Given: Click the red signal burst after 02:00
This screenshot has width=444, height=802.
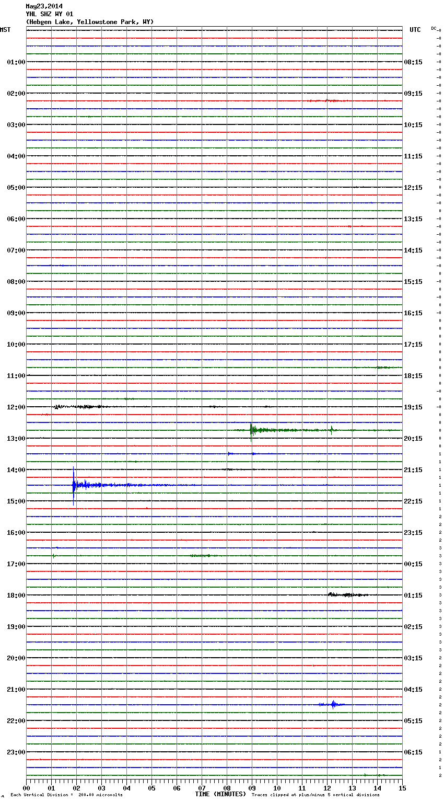Looking at the screenshot, I should click(328, 100).
